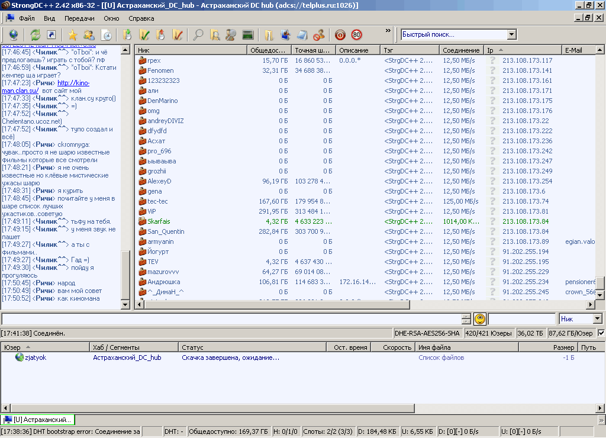606x438 pixels.
Task: Click the chat message input field
Action: pyautogui.click(x=232, y=319)
